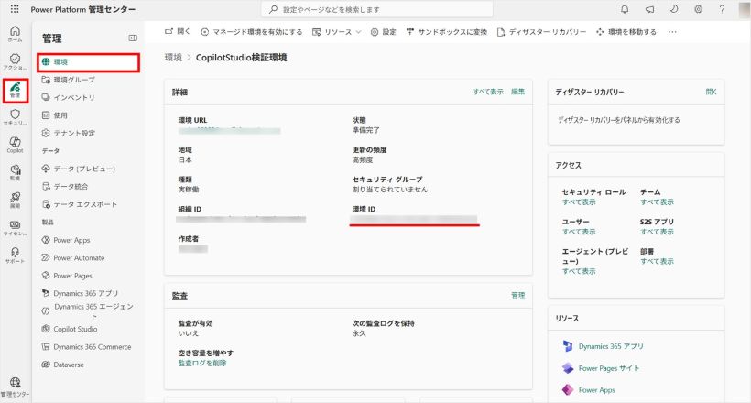Select 環境 in the navigation

coord(88,62)
